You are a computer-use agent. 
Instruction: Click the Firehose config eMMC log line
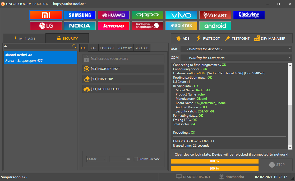point(219,73)
